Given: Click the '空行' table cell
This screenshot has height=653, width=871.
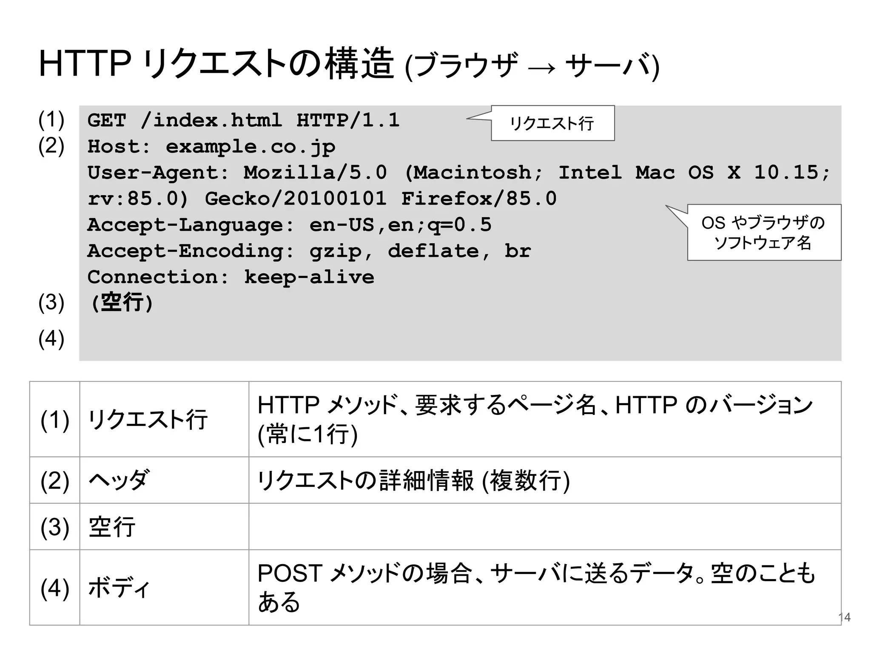Looking at the screenshot, I should [164, 527].
